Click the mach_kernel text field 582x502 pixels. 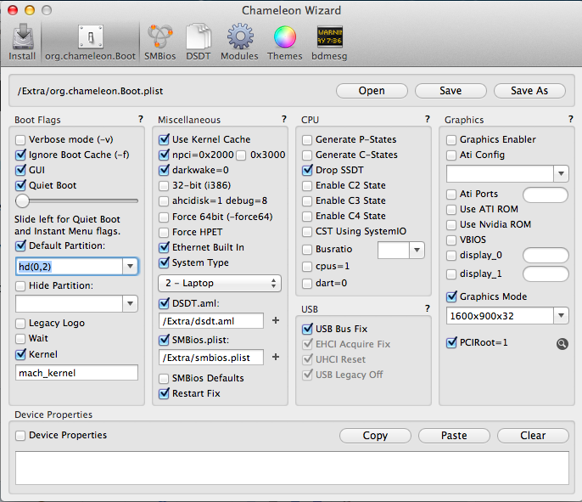click(x=76, y=373)
